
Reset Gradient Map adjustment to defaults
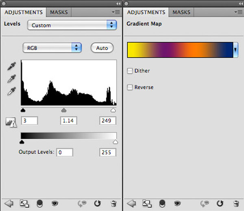click(220, 203)
